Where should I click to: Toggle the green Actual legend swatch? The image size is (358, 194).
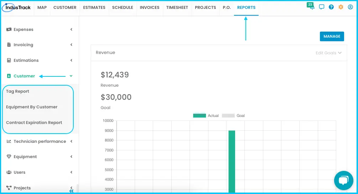tap(199, 116)
